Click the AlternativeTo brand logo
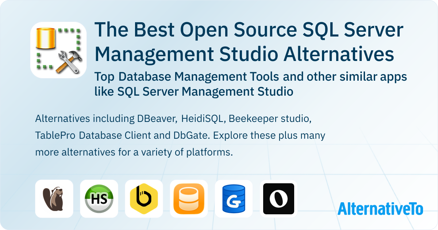Screen dimensions: 438x230 [x=380, y=209]
